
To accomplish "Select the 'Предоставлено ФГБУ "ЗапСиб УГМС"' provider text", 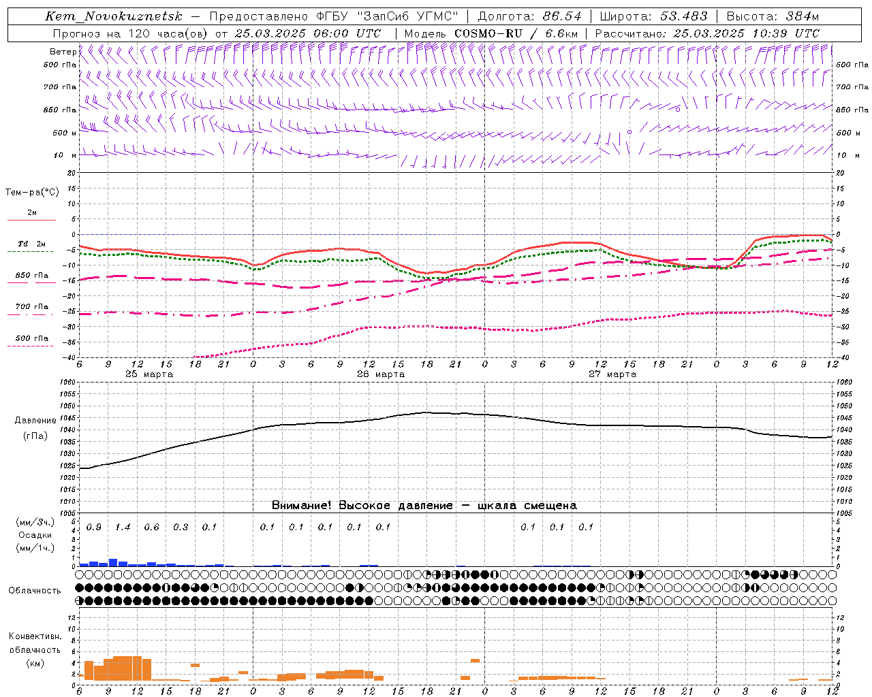I will [334, 16].
